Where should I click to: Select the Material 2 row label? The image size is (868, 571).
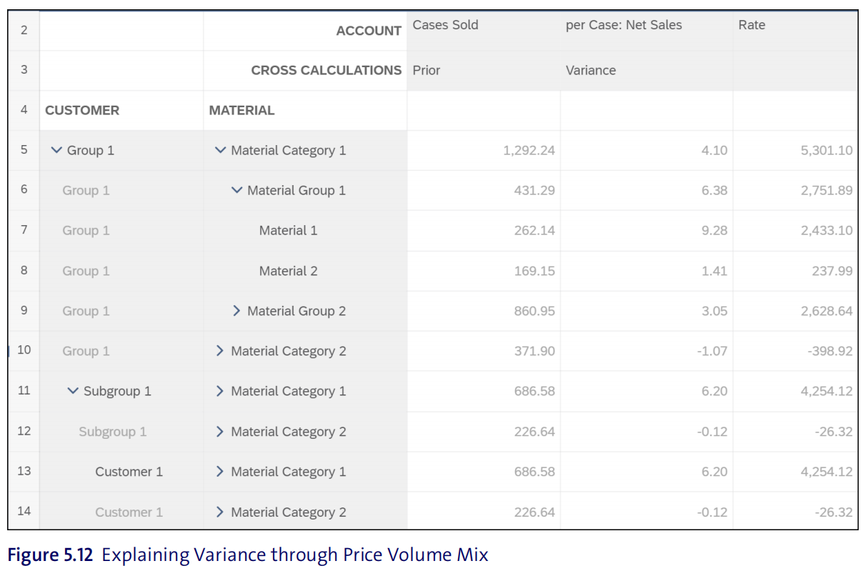pos(288,271)
